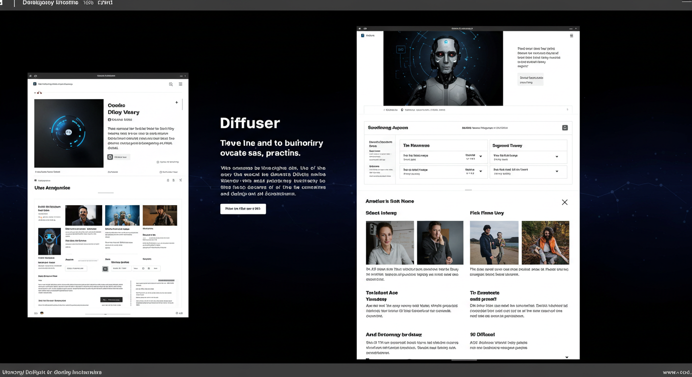Click the plus icon beside the left window title
Viewport: 692px width, 377px height.
pos(176,103)
